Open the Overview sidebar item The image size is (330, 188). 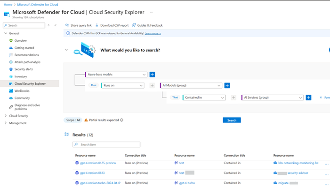point(20,41)
